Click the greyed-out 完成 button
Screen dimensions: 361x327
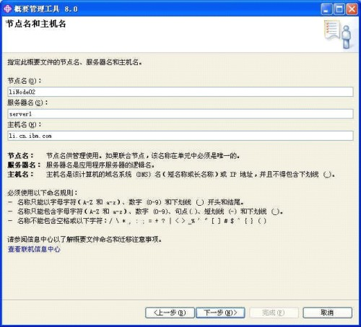[274, 313]
